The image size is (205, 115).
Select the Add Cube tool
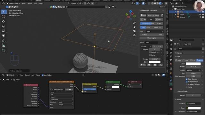pos(4,50)
